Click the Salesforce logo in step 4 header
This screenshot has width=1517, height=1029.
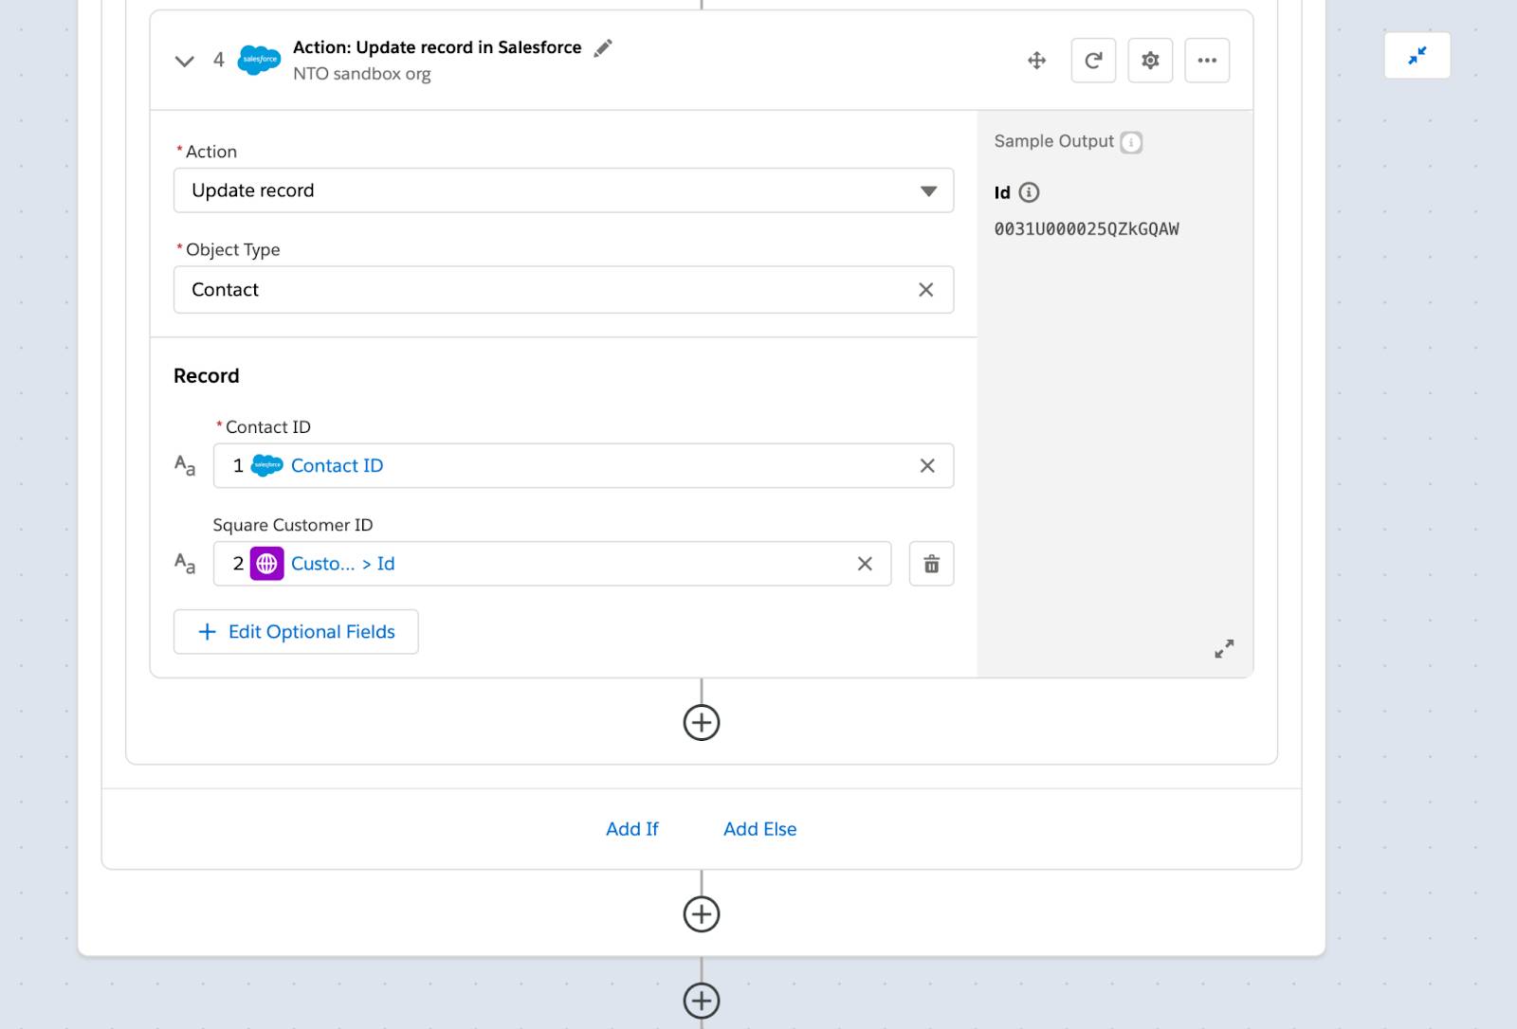(x=259, y=60)
